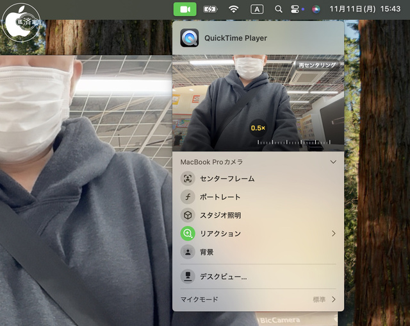Click the green Reactions (リアクション) icon
410x326 pixels.
pos(188,234)
